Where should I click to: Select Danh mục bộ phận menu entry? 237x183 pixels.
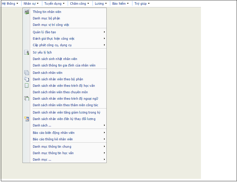[x=46, y=18]
